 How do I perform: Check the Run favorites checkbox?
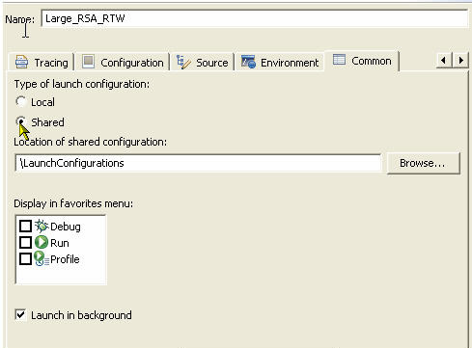pos(25,242)
